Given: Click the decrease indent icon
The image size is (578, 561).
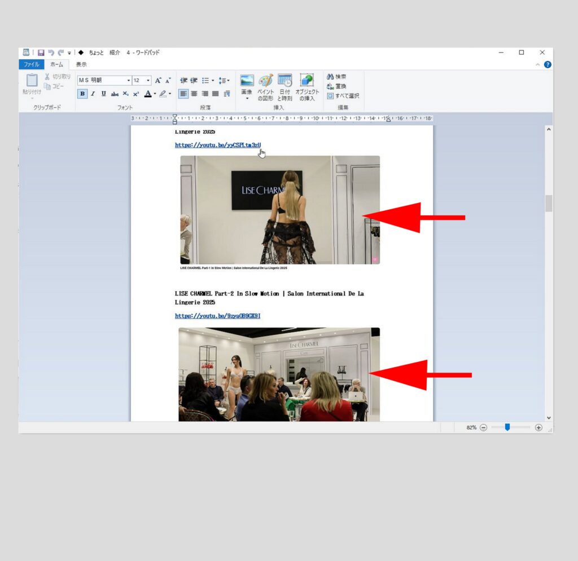Looking at the screenshot, I should click(x=183, y=80).
